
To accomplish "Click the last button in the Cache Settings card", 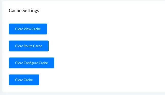I will 24,80.
